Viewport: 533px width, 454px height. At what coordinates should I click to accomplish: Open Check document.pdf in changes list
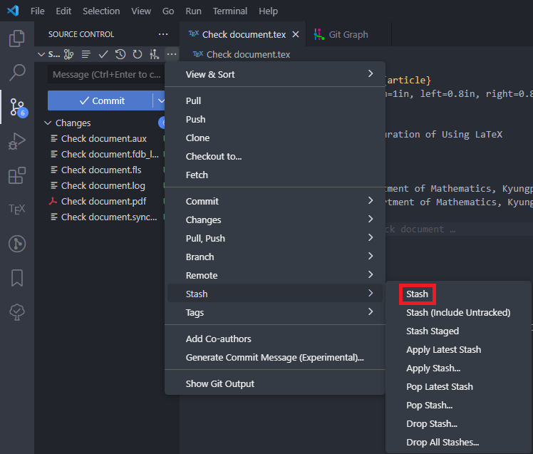click(x=103, y=201)
